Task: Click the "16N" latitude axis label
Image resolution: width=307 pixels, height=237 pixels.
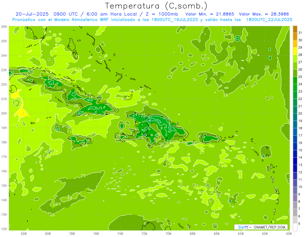Action: point(4,171)
